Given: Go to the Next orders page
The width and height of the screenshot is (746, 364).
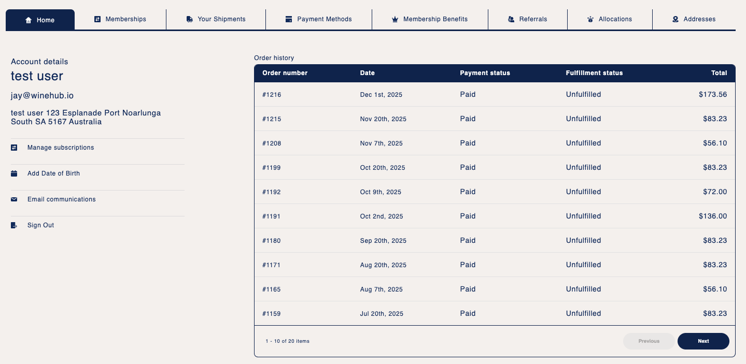Looking at the screenshot, I should 703,341.
